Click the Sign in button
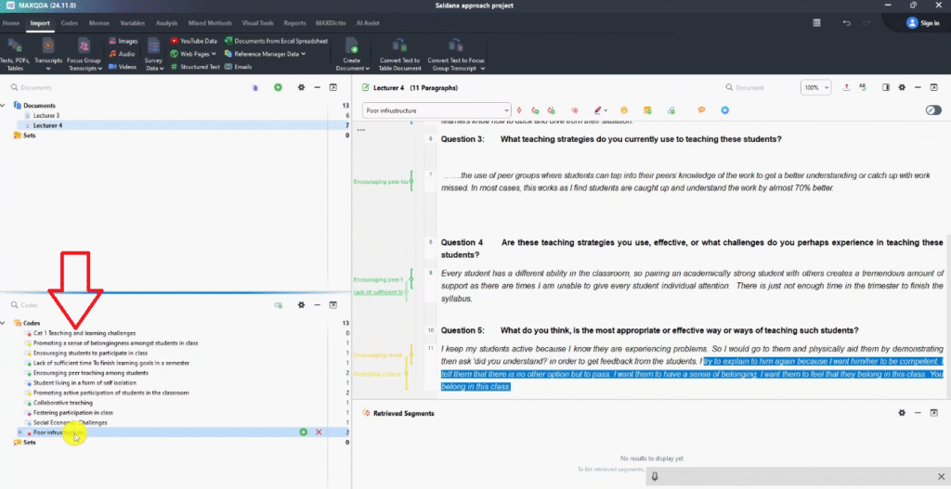Image resolution: width=951 pixels, height=489 pixels. tap(922, 22)
